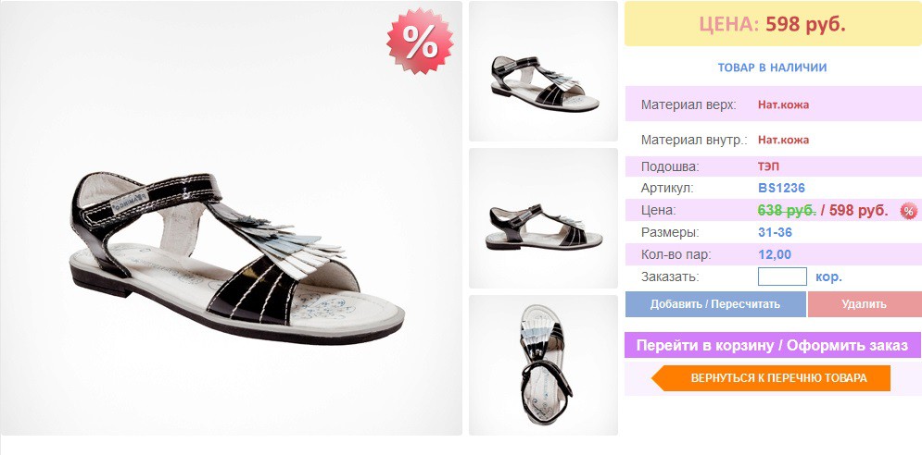Image resolution: width=922 pixels, height=455 pixels.
Task: Select the side-view sandal thumbnail
Action: (543, 218)
